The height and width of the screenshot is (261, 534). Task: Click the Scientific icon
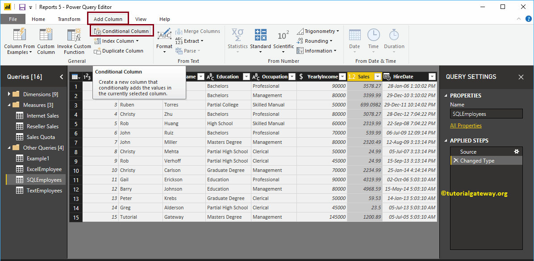(x=284, y=35)
